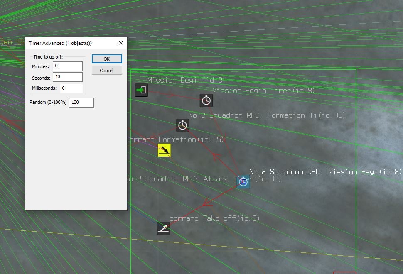Image resolution: width=403 pixels, height=274 pixels.
Task: Click the command Take off icon
Action: coord(163,228)
